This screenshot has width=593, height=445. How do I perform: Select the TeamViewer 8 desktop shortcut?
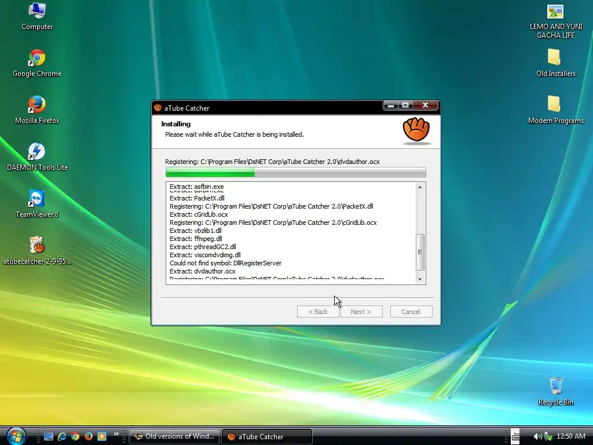[37, 205]
